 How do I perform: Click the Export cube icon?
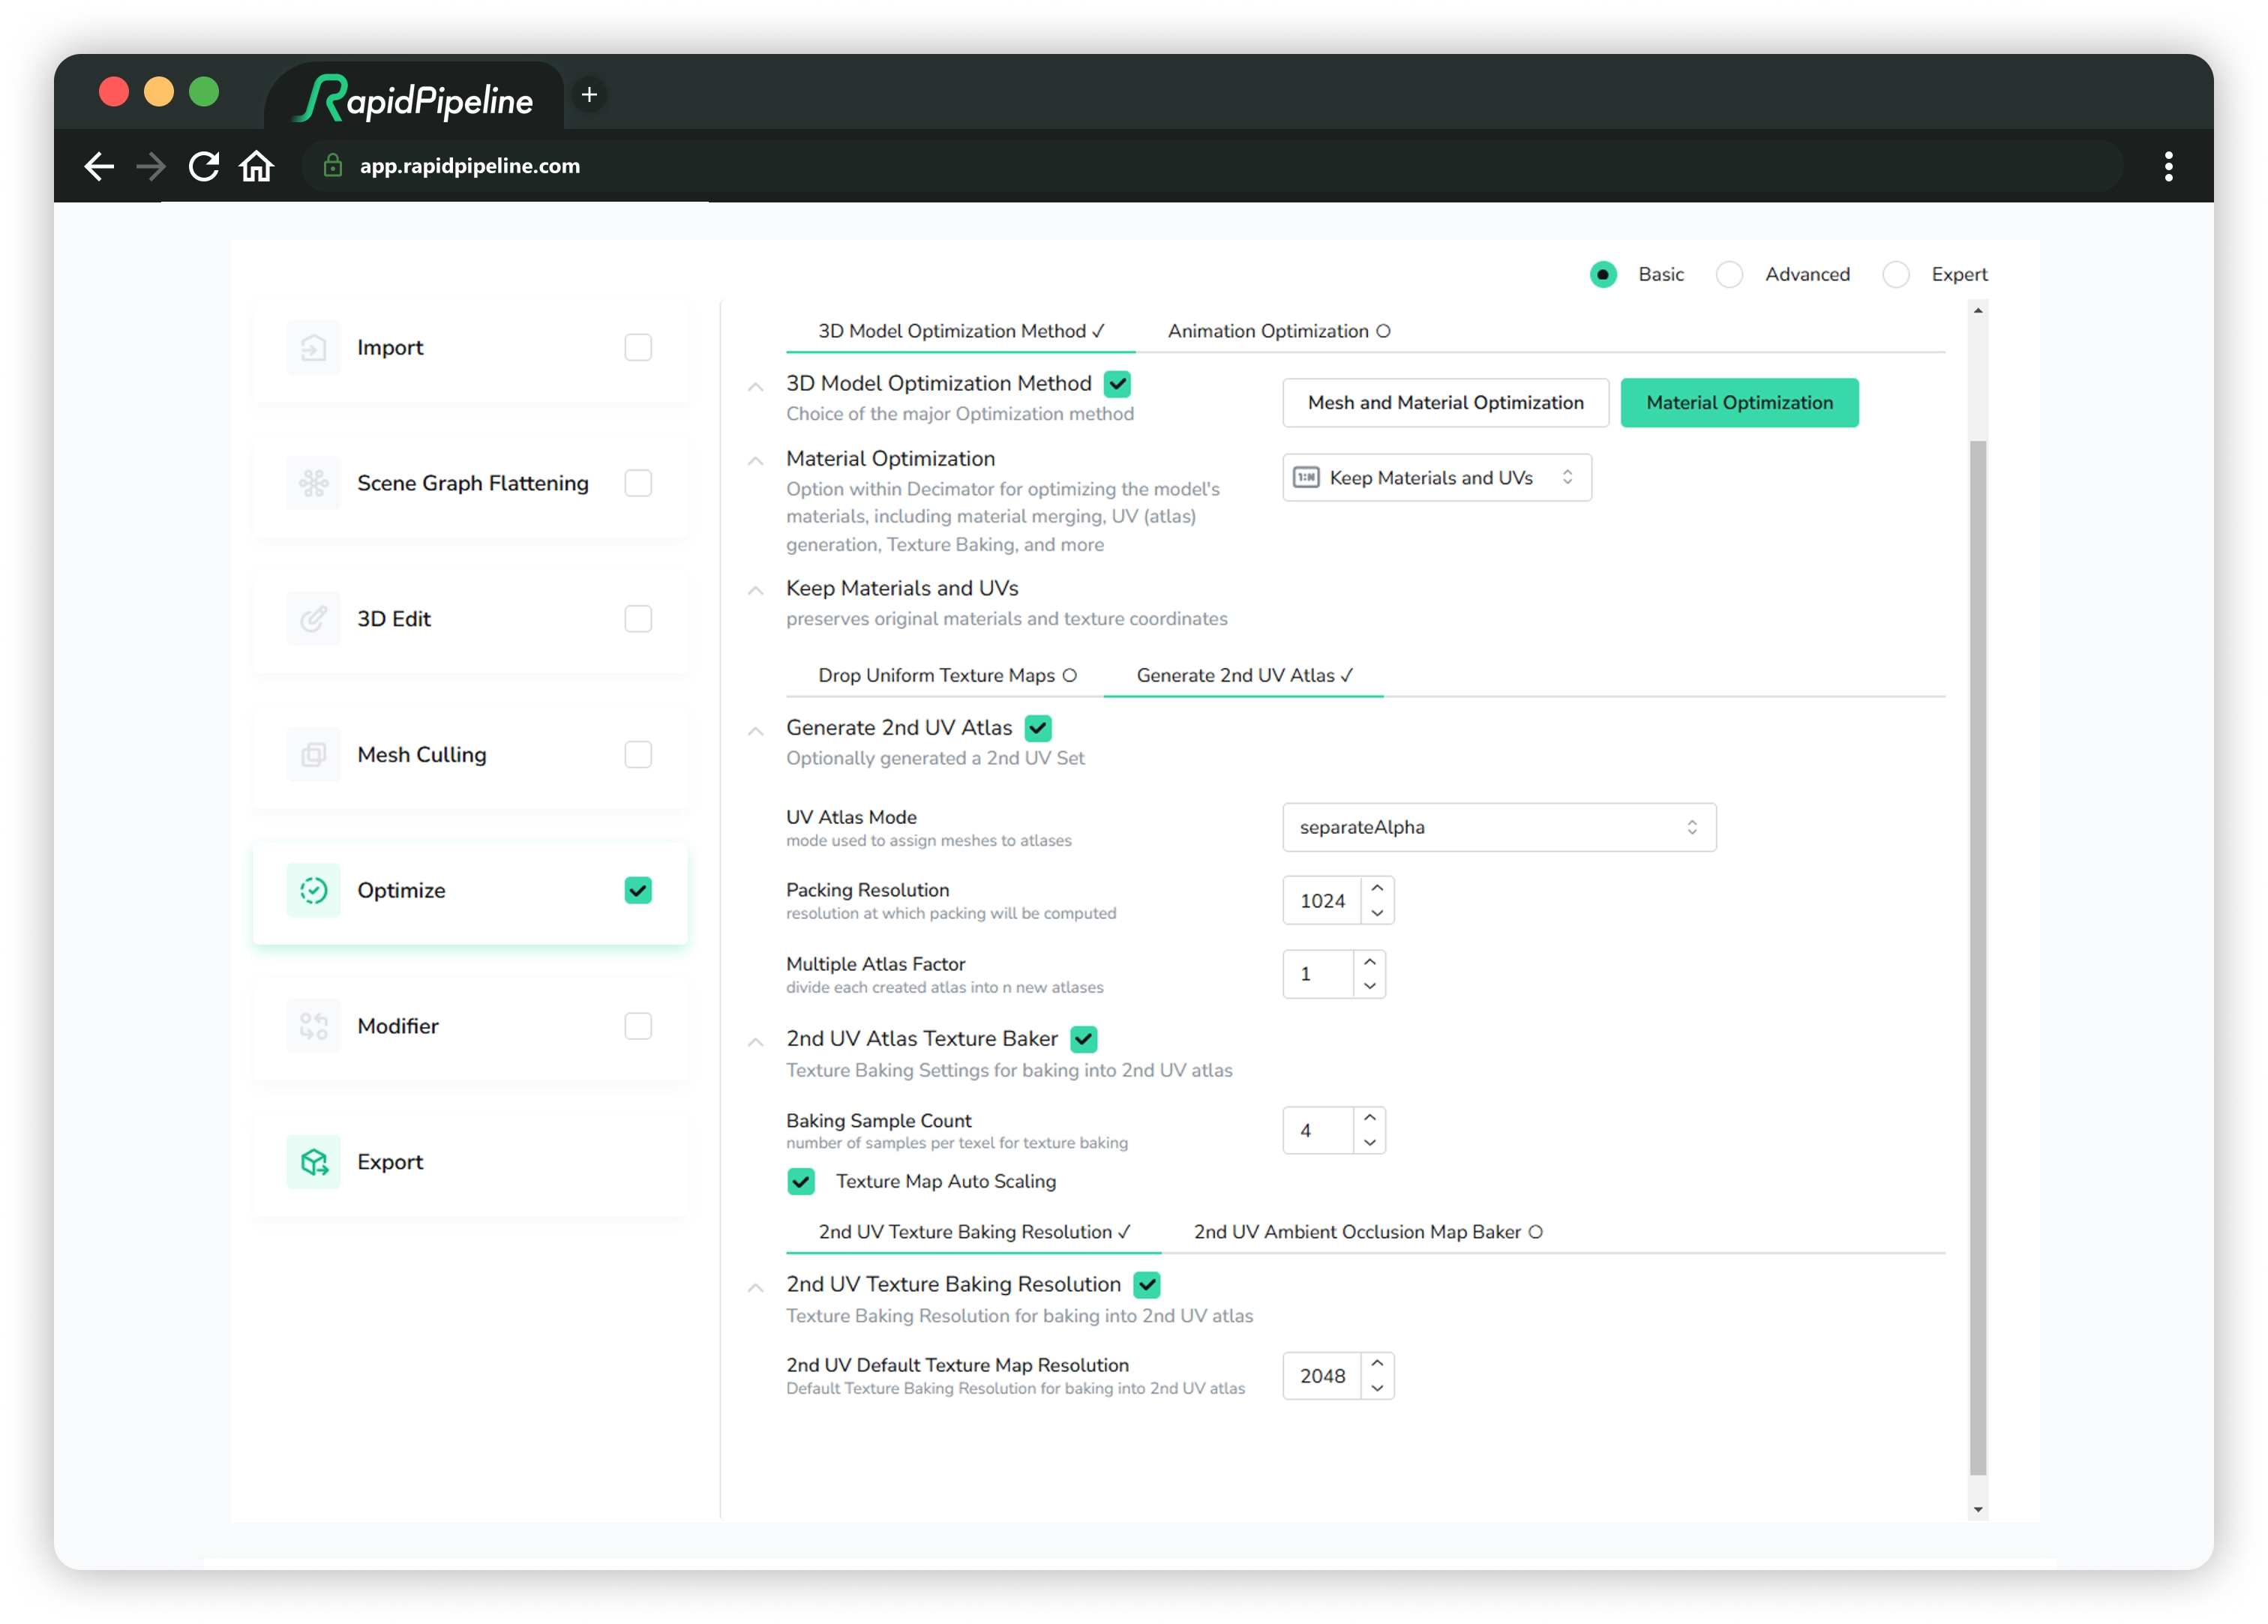click(313, 1162)
